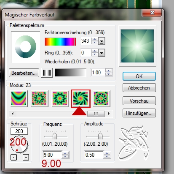Select the multi-point star burst mode thumbnail
The height and width of the screenshot is (174, 174).
click(x=39, y=98)
